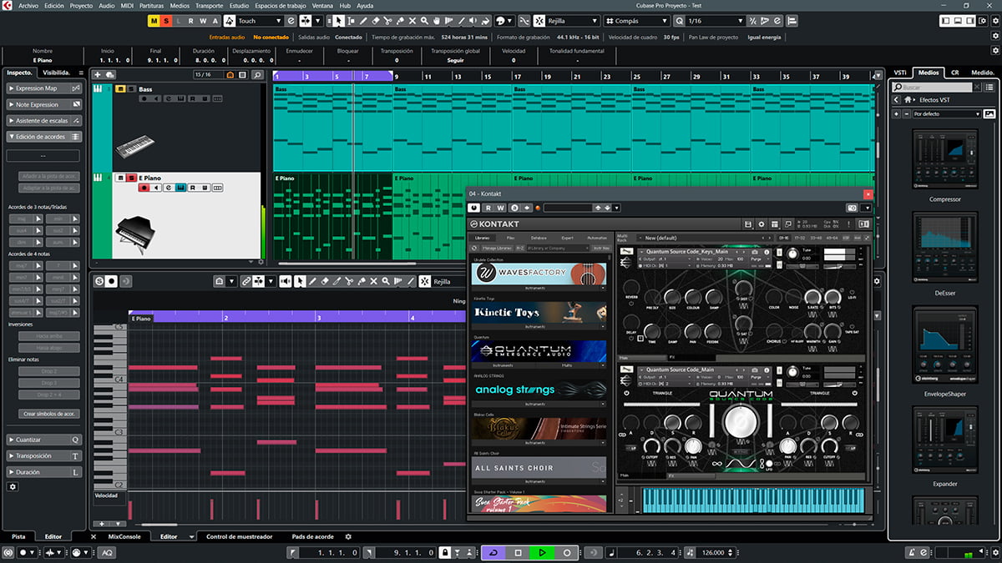Screen dimensions: 1002x563
Task: Click the Kontakt save disk icon
Action: click(749, 224)
